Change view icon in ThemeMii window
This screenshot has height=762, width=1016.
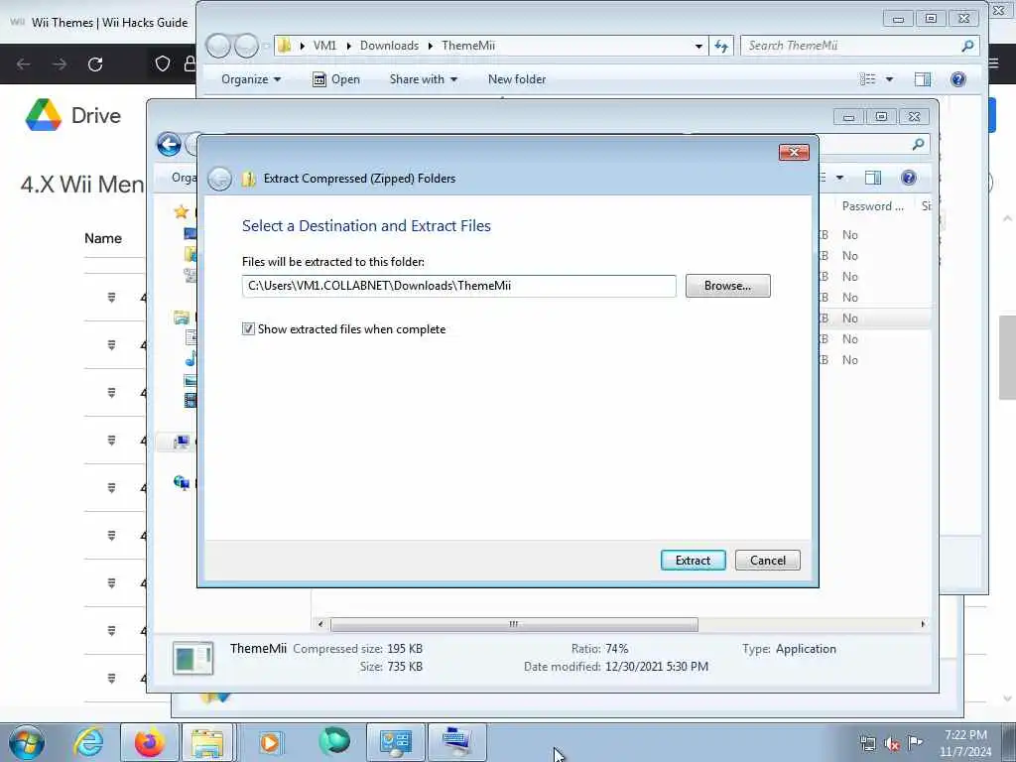867,79
